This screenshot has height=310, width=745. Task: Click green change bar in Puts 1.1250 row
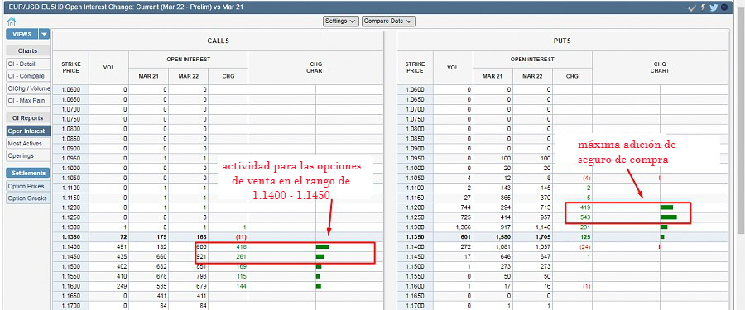point(669,217)
